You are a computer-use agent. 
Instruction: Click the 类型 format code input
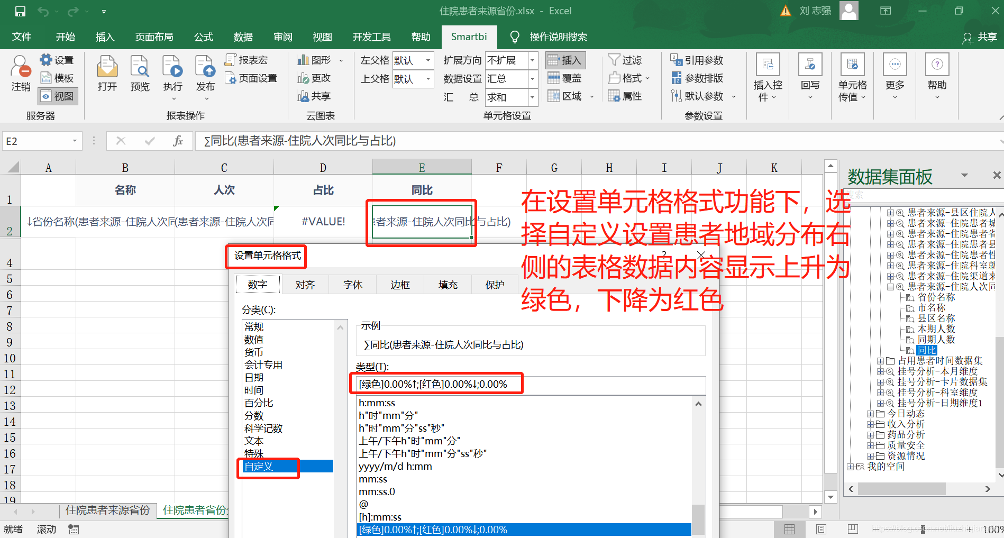pyautogui.click(x=531, y=385)
